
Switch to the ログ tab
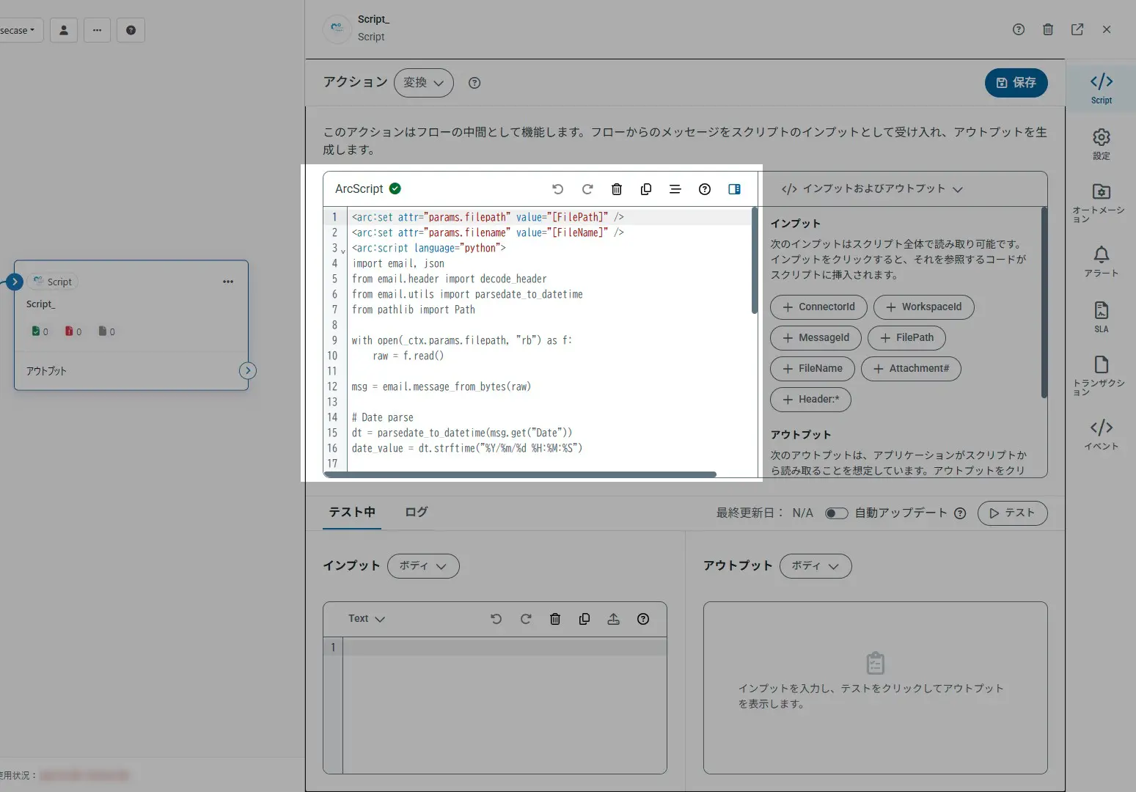(x=415, y=512)
